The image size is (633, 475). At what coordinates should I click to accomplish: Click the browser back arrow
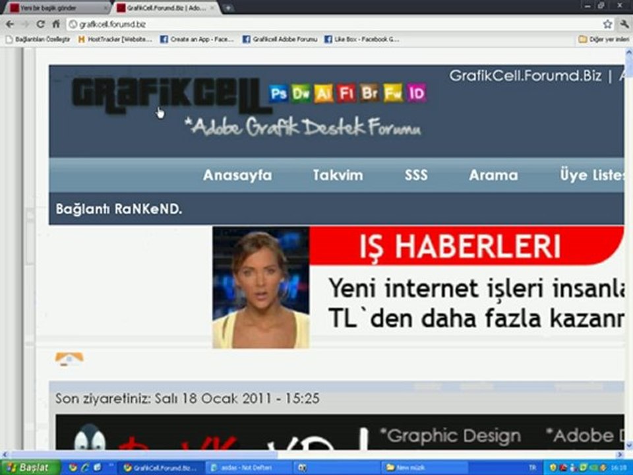point(10,24)
